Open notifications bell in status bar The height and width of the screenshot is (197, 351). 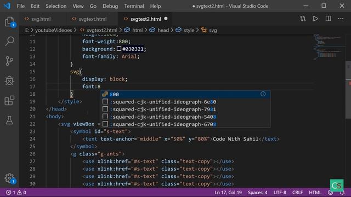coord(342,193)
